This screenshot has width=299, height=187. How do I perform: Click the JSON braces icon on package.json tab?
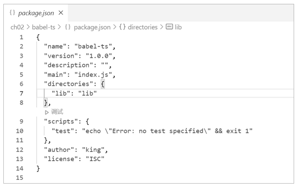pos(12,13)
